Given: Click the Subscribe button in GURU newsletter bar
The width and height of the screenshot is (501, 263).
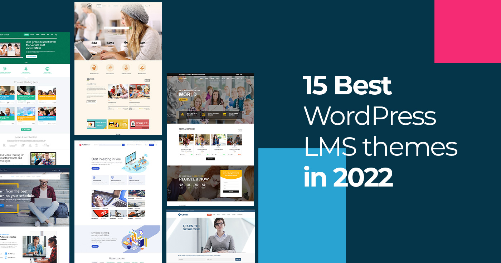Looking at the screenshot, I should coord(238,259).
